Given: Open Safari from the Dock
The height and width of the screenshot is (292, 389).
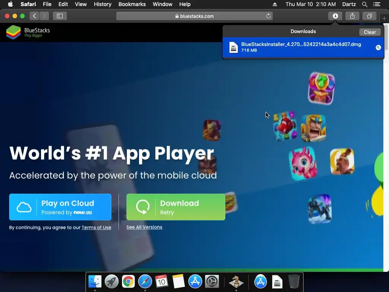Looking at the screenshot, I should click(x=145, y=282).
